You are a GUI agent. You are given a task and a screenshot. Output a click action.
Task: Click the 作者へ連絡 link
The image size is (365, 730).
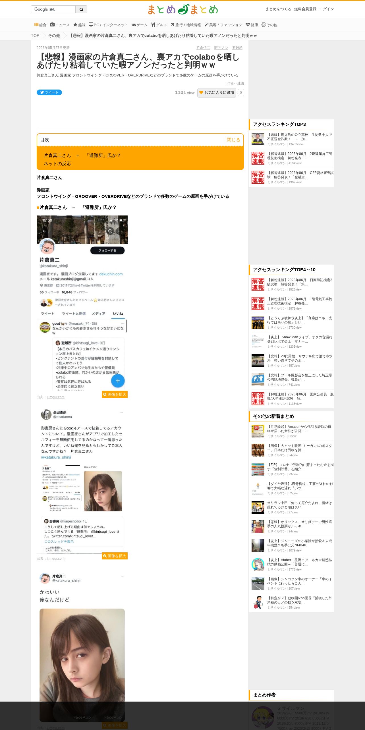pyautogui.click(x=235, y=83)
